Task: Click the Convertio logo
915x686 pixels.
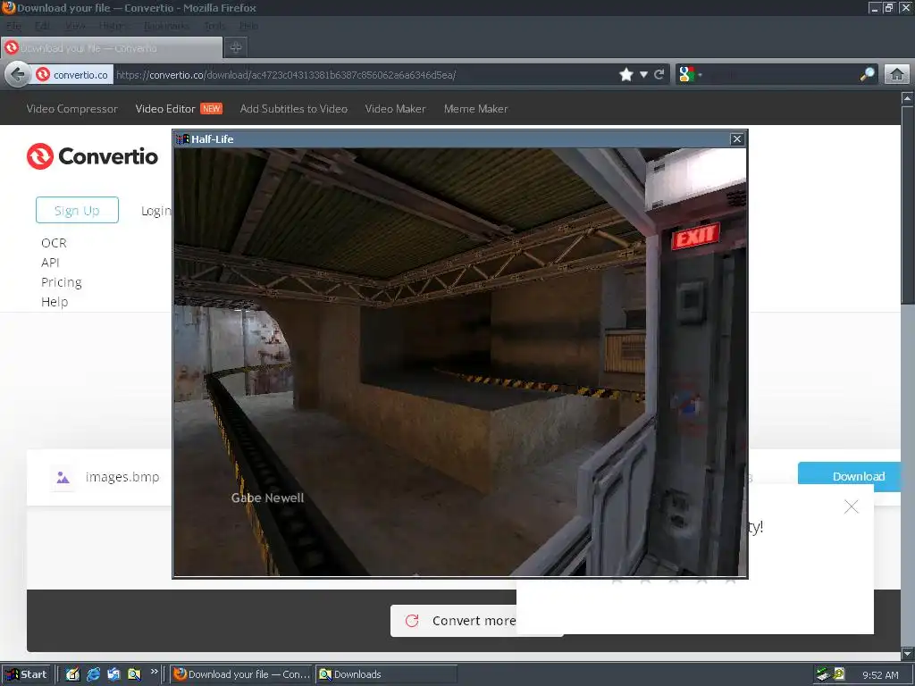Action: [x=92, y=156]
